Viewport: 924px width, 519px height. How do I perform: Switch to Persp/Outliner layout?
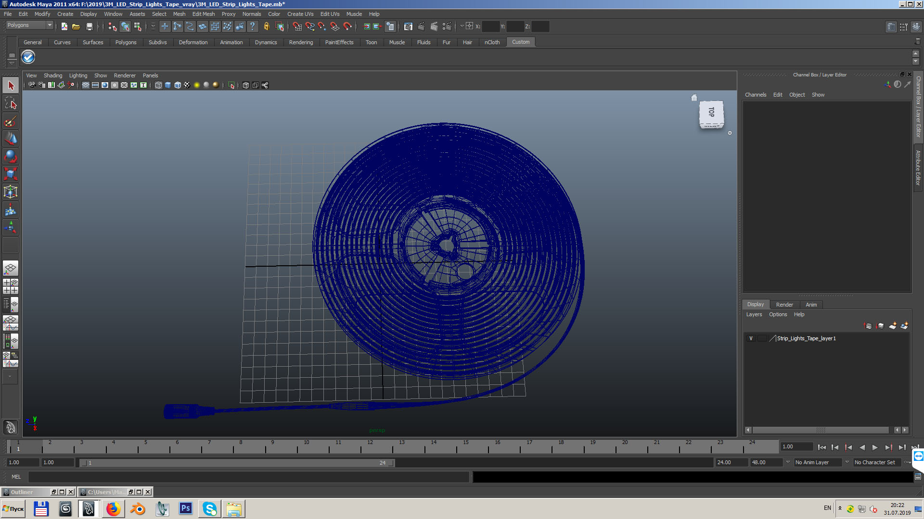click(x=11, y=304)
